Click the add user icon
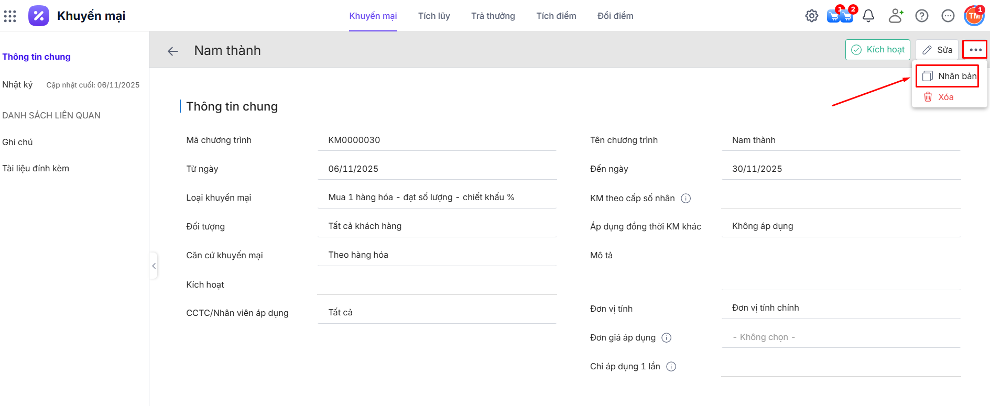Image resolution: width=990 pixels, height=406 pixels. 896,16
